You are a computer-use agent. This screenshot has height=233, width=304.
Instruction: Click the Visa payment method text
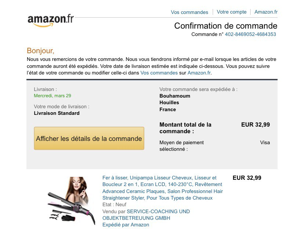pyautogui.click(x=265, y=142)
